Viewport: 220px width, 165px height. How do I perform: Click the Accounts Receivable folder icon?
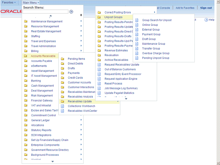(x=25, y=56)
